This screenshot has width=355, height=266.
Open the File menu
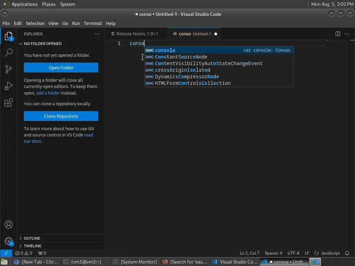click(x=6, y=23)
